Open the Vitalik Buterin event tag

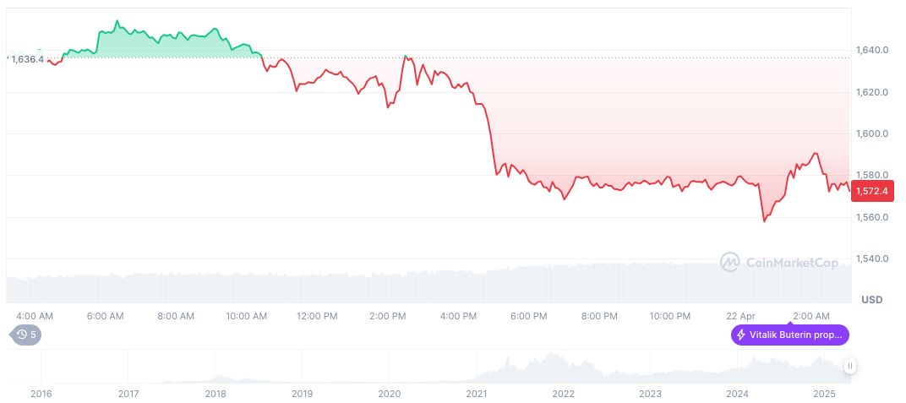pyautogui.click(x=789, y=335)
